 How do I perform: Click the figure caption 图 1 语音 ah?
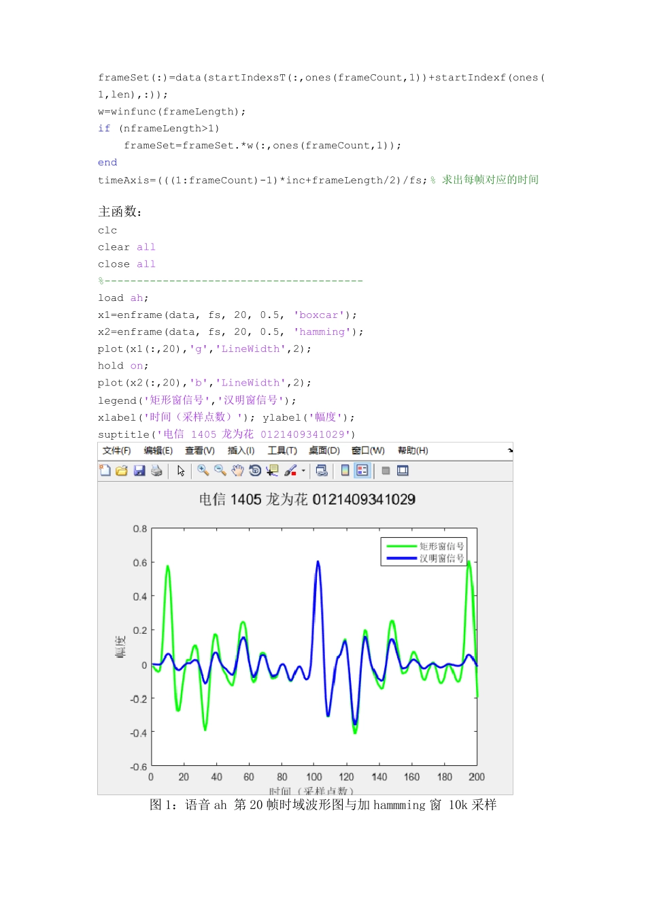323,805
